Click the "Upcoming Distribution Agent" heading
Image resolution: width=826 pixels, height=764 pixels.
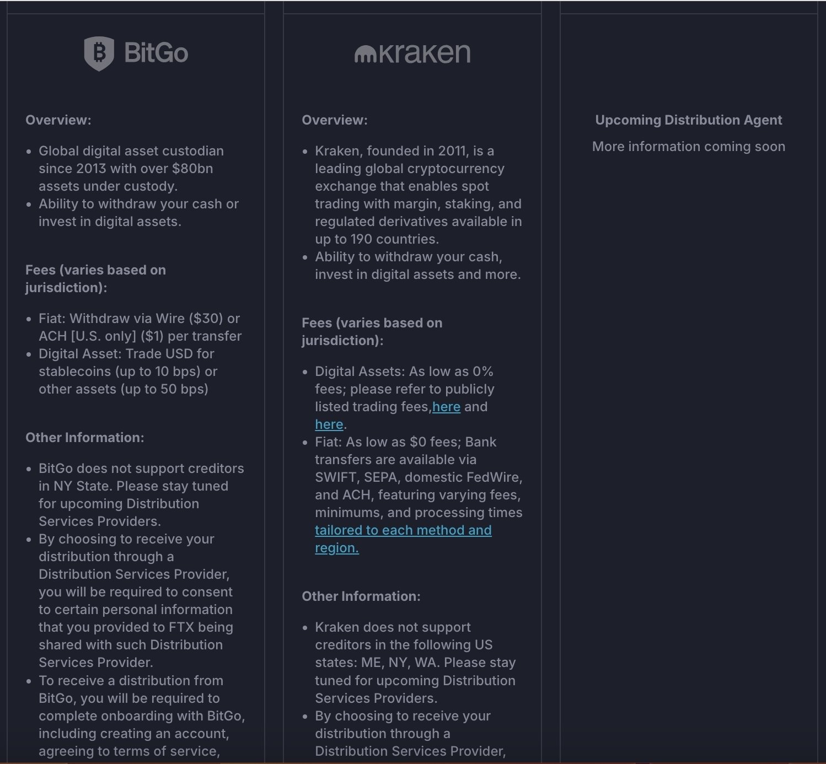(688, 120)
